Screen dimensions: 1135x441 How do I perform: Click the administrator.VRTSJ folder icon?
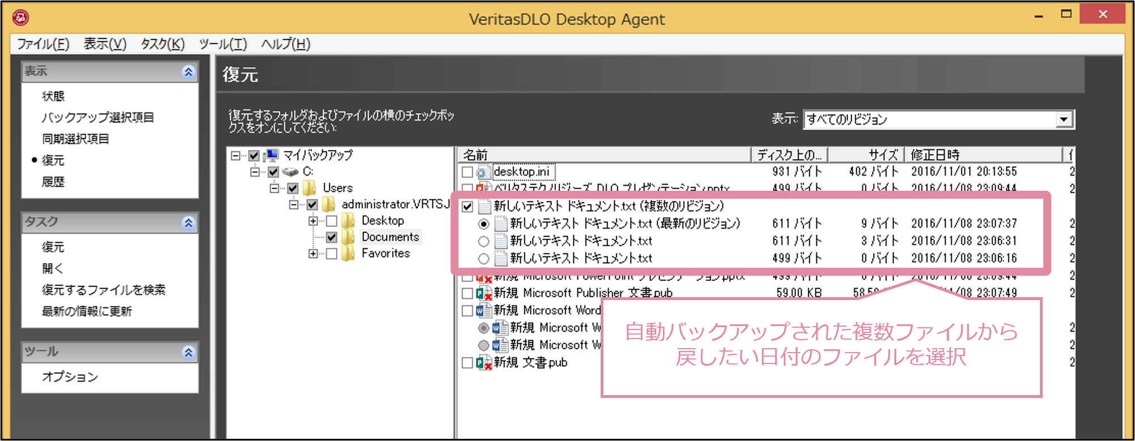click(329, 204)
